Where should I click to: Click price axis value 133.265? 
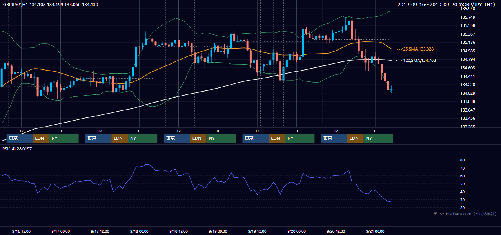coord(468,127)
